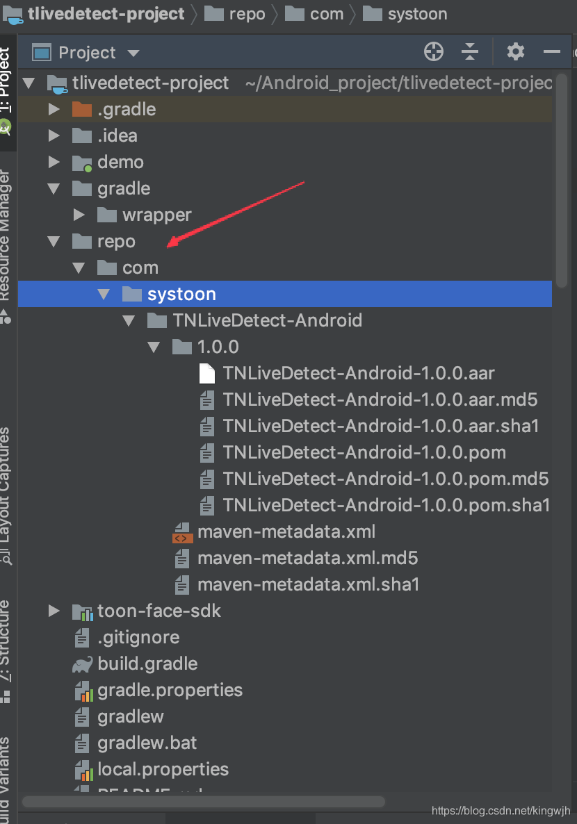577x824 pixels.
Task: Click the systoon folder icon in tree
Action: [132, 295]
